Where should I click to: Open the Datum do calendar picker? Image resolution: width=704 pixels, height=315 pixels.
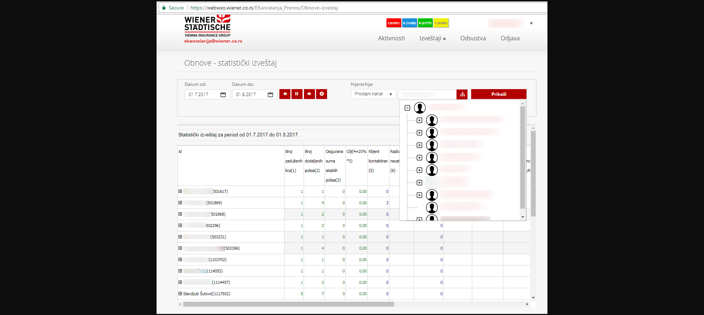(x=270, y=95)
